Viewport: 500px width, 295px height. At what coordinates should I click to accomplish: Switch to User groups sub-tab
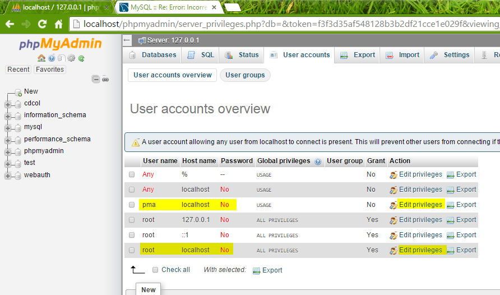245,75
